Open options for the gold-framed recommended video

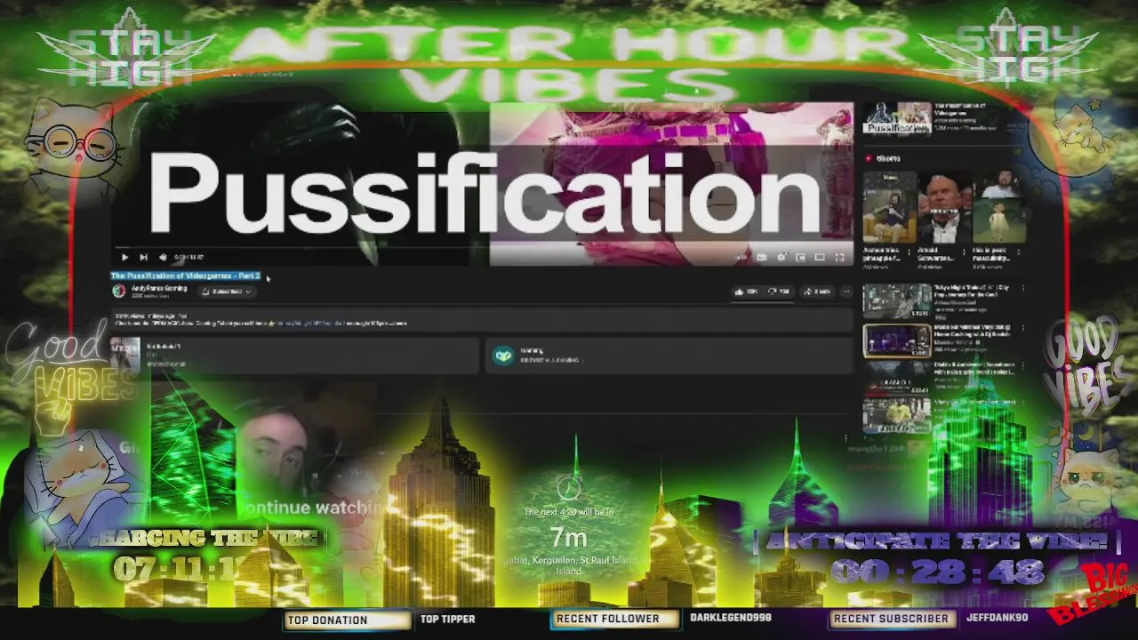[1024, 329]
